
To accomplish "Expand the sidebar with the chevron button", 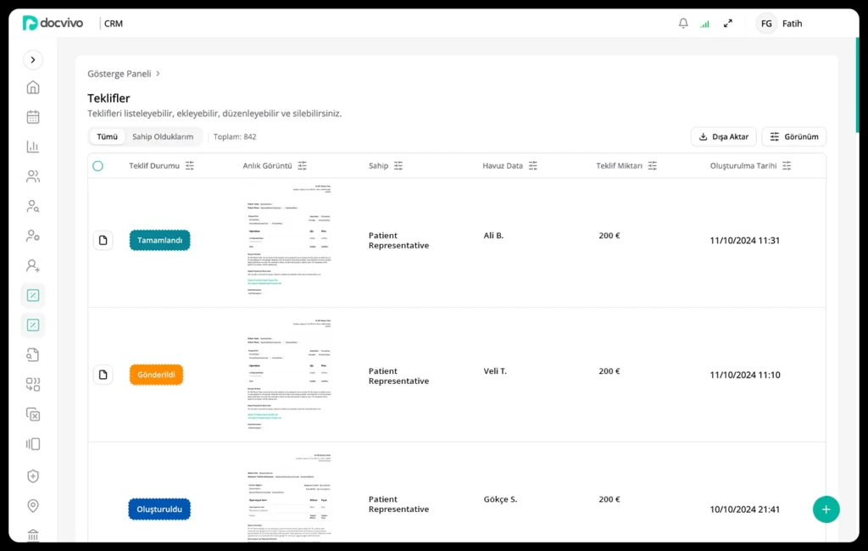I will click(x=33, y=59).
